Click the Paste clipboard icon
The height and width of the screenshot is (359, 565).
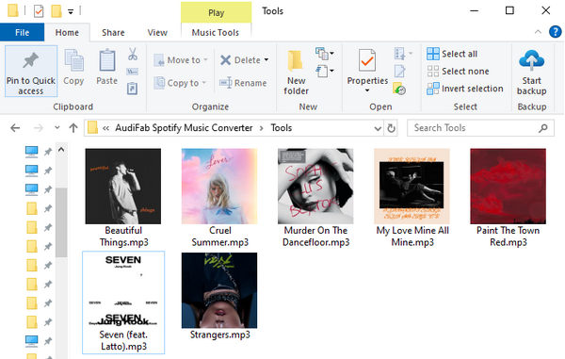107,60
